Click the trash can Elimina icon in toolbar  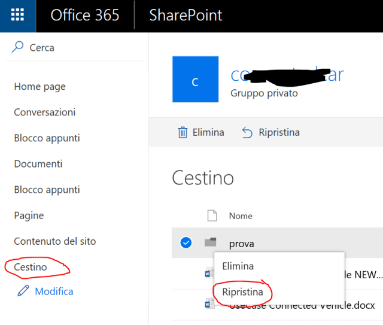point(183,132)
